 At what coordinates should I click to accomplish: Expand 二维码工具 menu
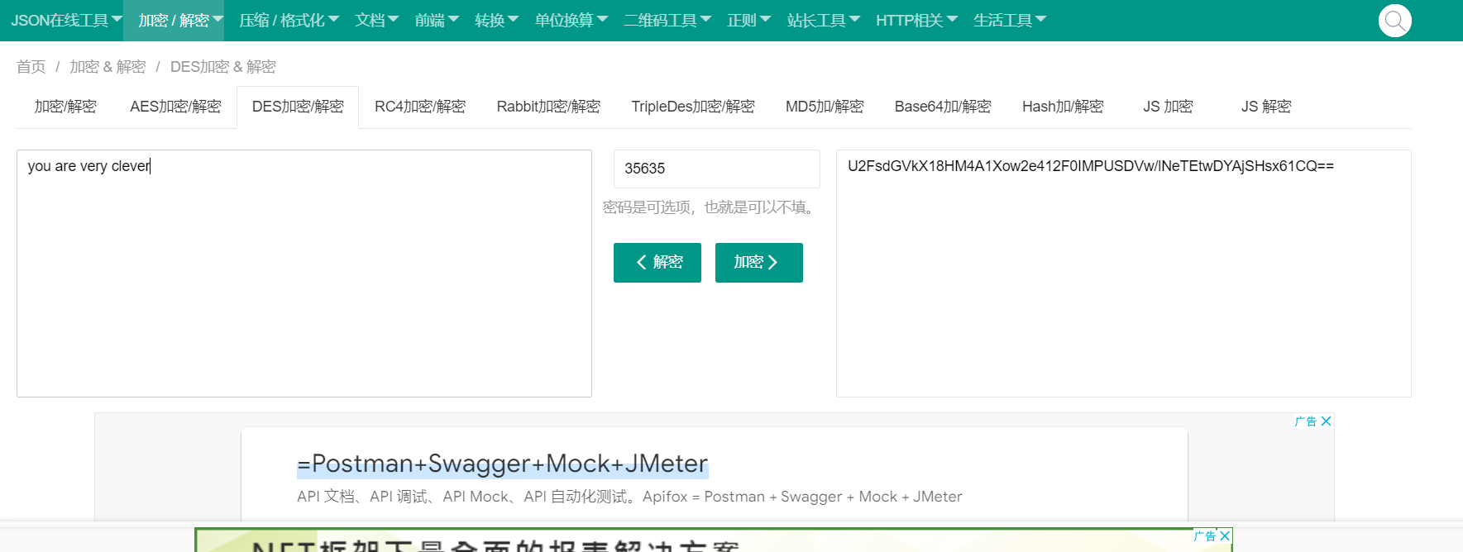(x=667, y=21)
